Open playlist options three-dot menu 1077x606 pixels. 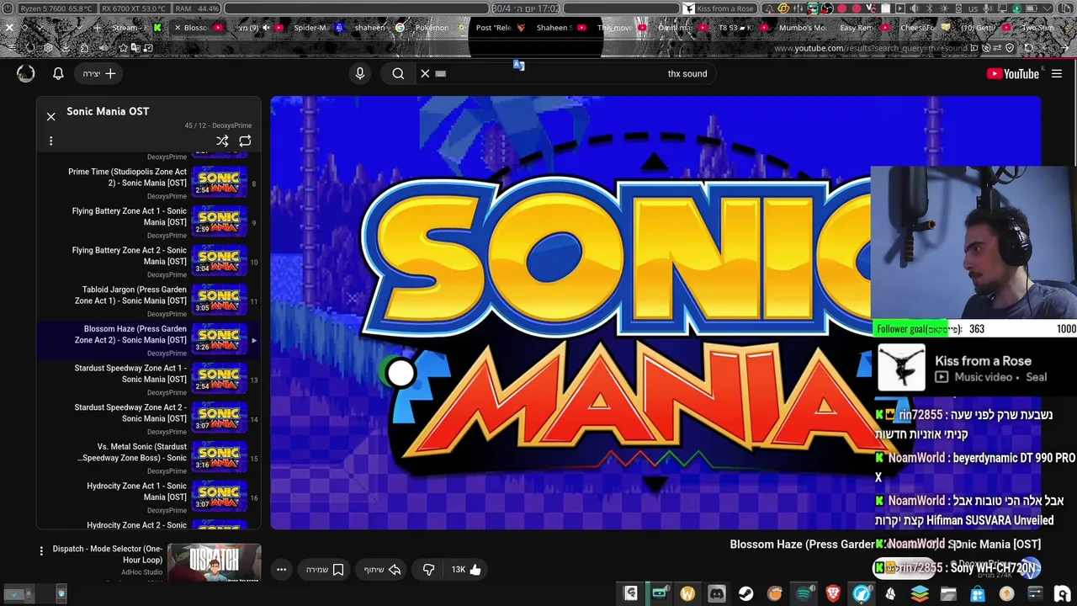(50, 141)
